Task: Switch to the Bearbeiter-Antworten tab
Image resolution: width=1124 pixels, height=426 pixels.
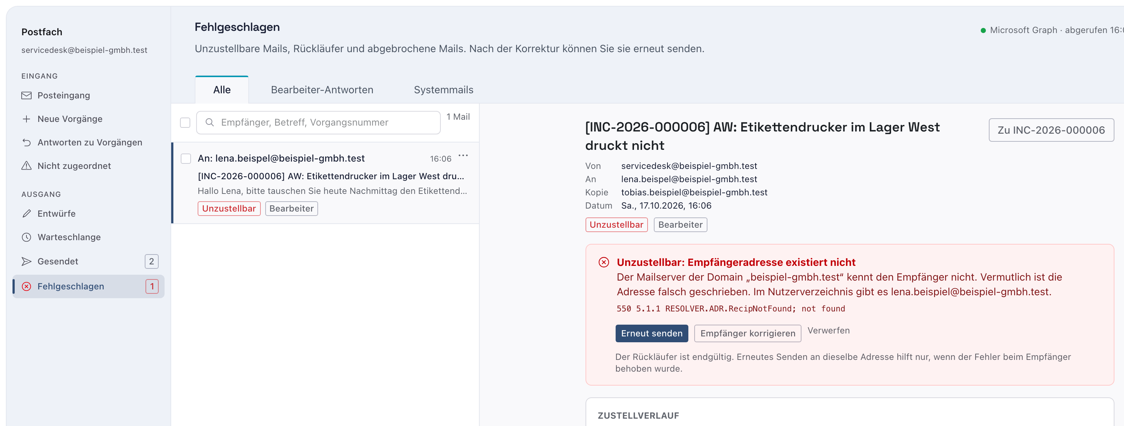Action: point(322,90)
